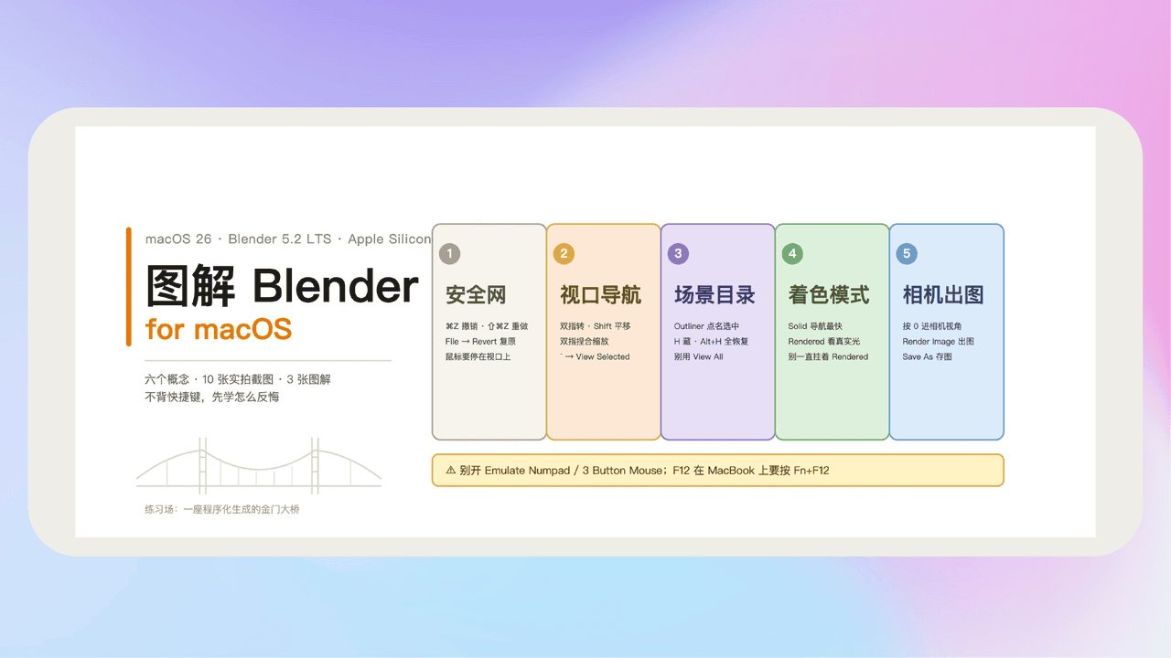Click the line "Outliner 点名选中"
This screenshot has width=1171, height=658.
point(707,326)
